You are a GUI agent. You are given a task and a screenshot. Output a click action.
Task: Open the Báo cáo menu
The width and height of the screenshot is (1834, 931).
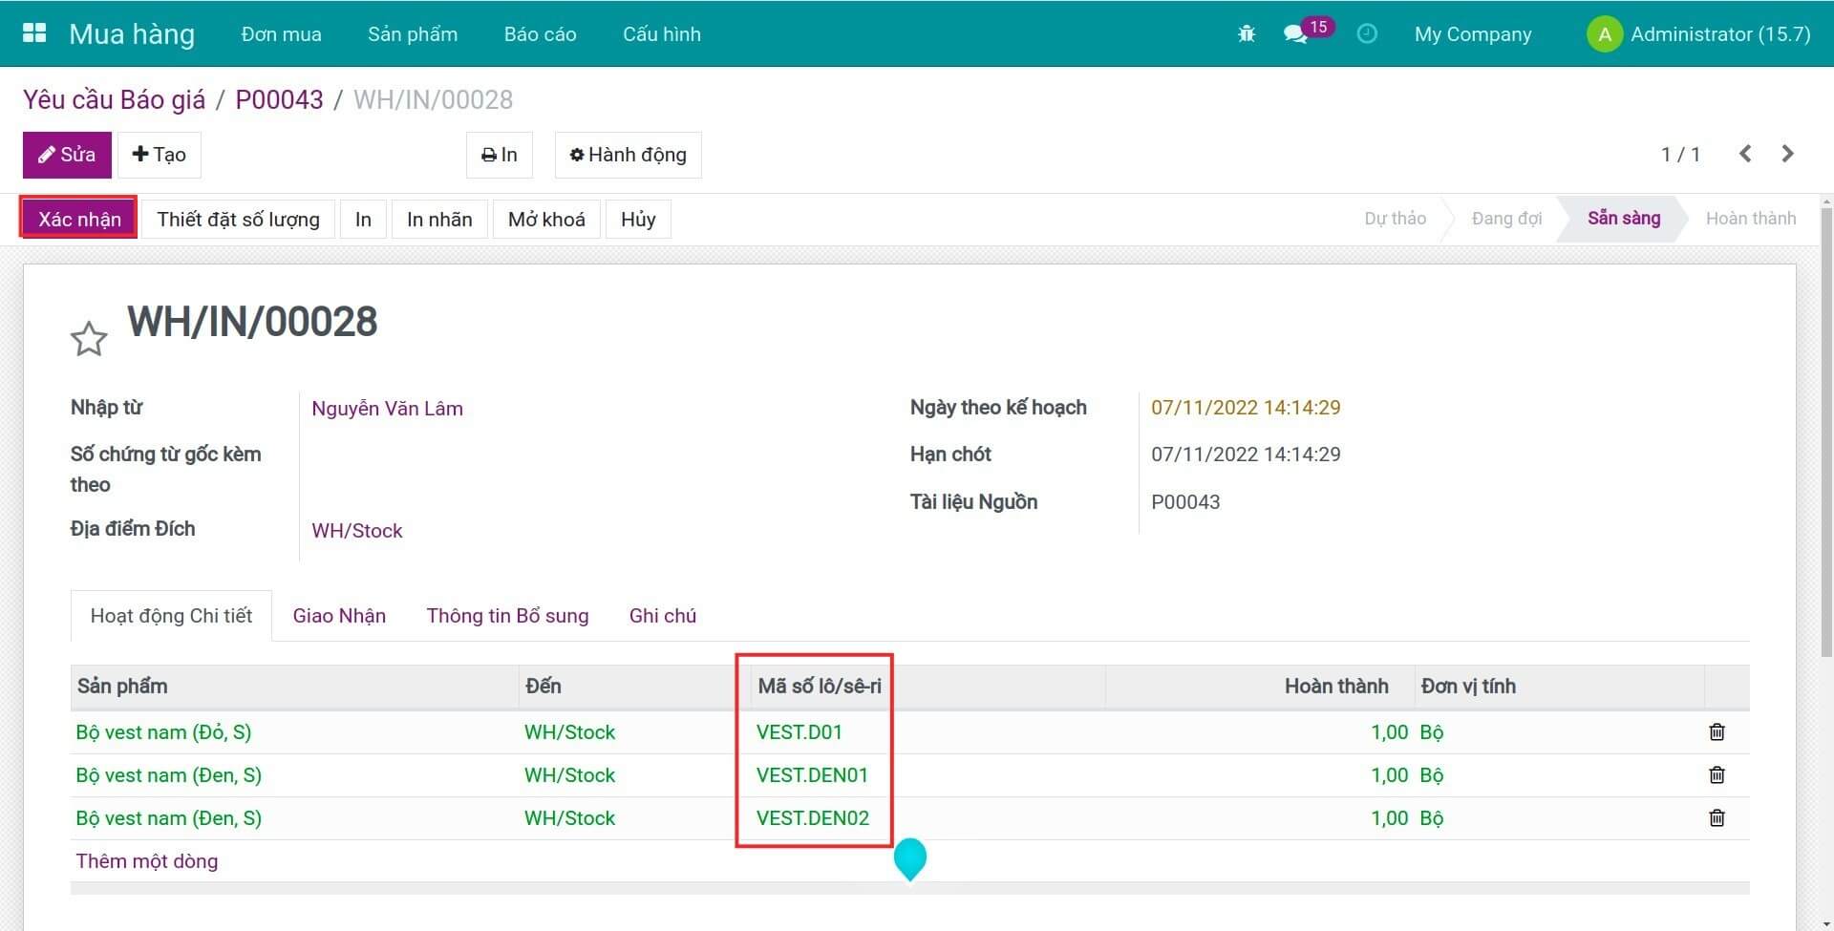pos(540,34)
